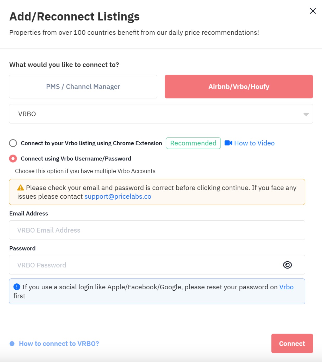The height and width of the screenshot is (362, 322).
Task: Click the orange warning triangle icon
Action: pyautogui.click(x=21, y=188)
